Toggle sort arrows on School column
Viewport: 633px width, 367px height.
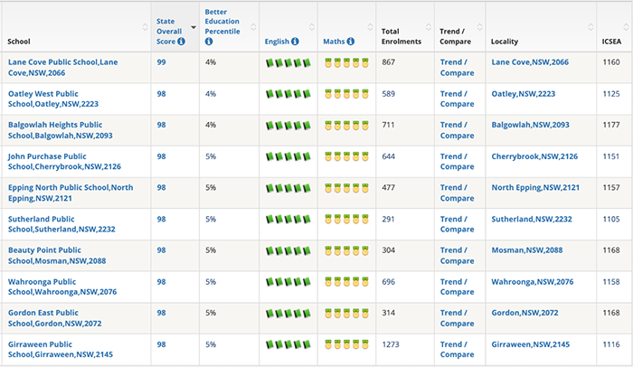tap(145, 26)
